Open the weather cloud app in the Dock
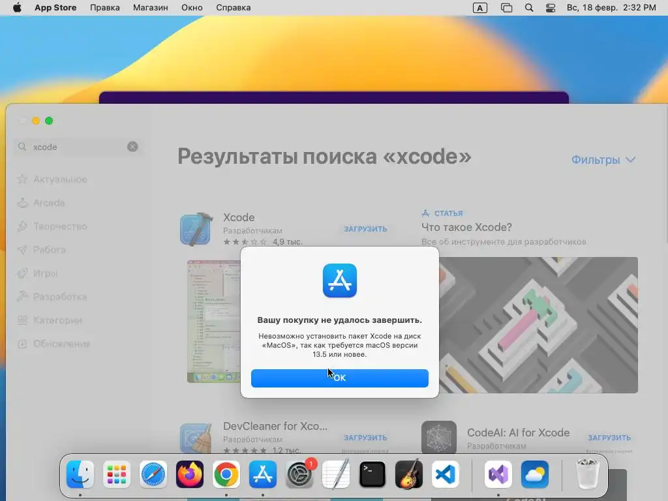Screen dimensions: 668x501 (x=535, y=474)
